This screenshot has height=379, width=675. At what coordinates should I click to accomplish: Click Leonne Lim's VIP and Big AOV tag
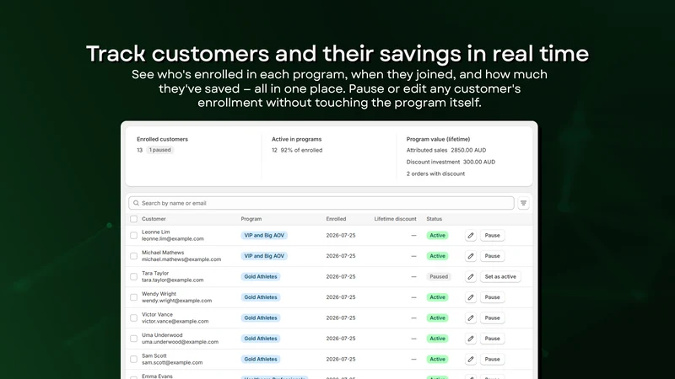click(x=264, y=236)
